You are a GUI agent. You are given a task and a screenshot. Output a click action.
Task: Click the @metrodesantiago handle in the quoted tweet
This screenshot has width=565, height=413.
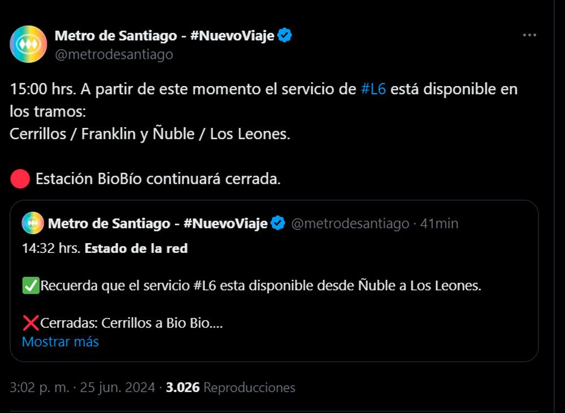pyautogui.click(x=350, y=223)
